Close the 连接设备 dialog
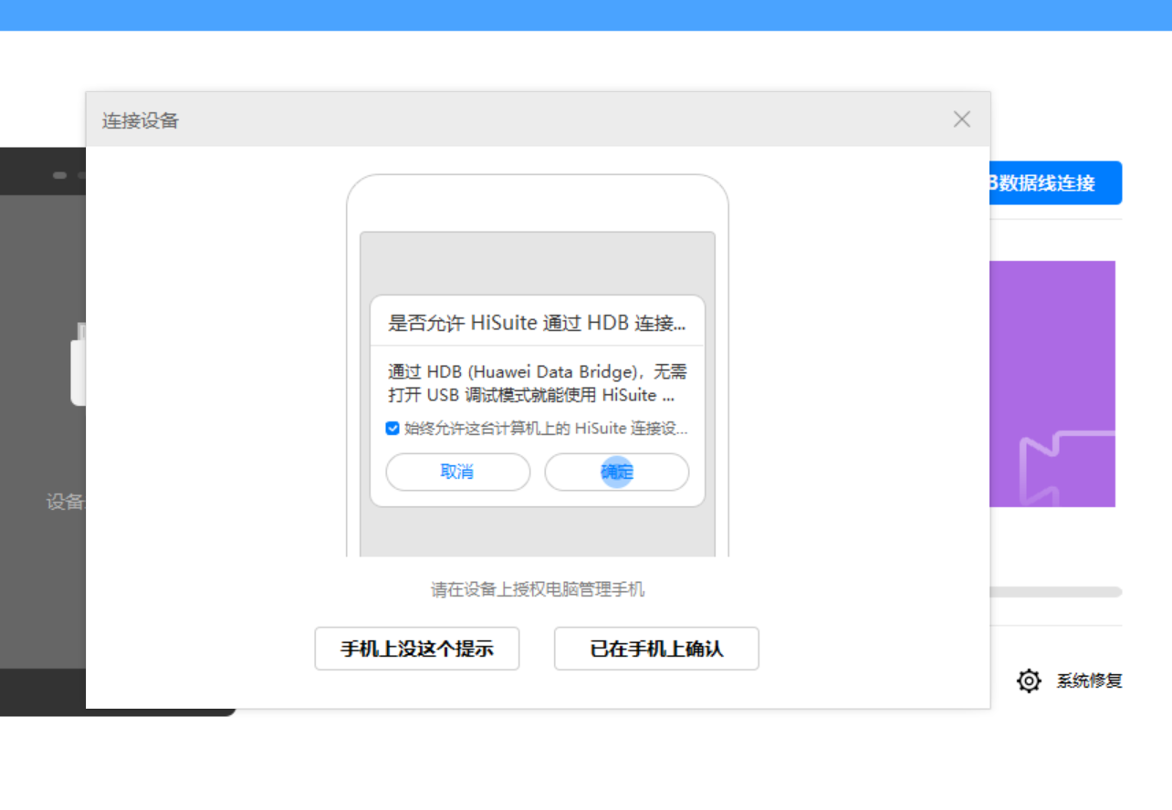Viewport: 1172px width, 810px height. coord(962,119)
